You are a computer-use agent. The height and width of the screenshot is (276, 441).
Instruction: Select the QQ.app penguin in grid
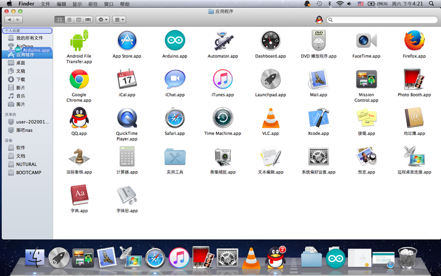79,118
